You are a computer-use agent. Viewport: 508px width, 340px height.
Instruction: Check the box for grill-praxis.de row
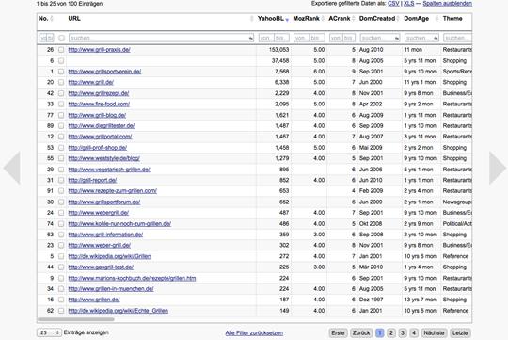point(61,50)
